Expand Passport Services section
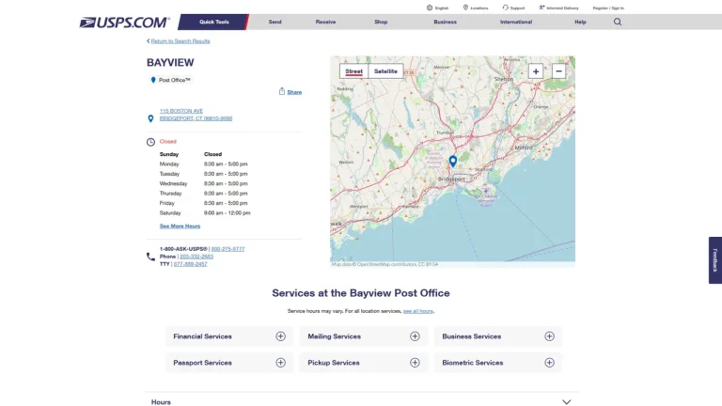722x406 pixels. pos(228,363)
